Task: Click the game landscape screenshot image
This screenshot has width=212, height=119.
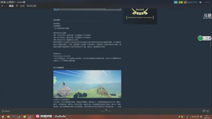Action: [x=87, y=84]
